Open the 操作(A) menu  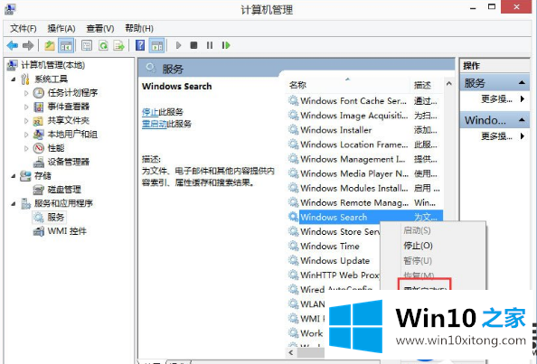[61, 28]
